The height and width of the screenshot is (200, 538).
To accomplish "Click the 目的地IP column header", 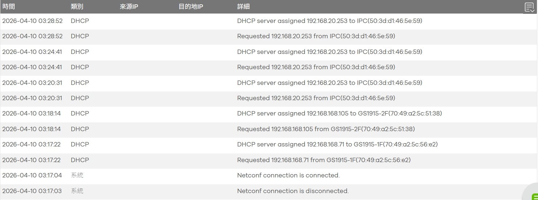I will (x=191, y=7).
